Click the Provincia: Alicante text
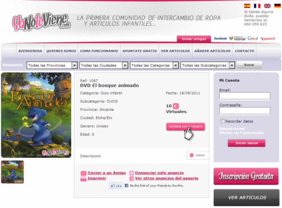Image resolution: width=282 pixels, height=208 pixels. pos(97,110)
